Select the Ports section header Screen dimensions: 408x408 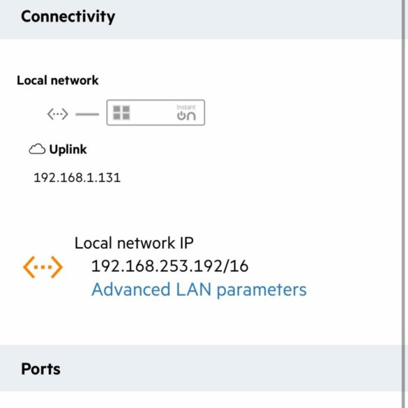click(x=201, y=368)
